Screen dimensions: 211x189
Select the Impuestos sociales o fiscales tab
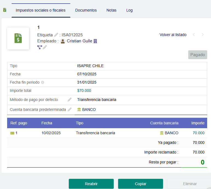[x=41, y=10]
